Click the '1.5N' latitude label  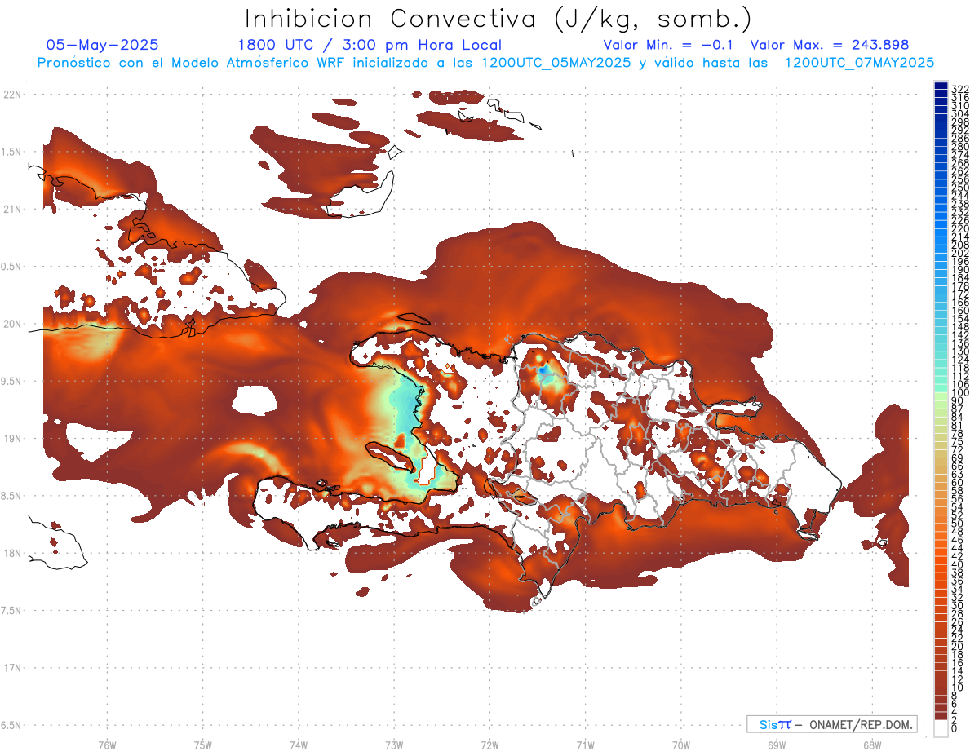tap(11, 152)
